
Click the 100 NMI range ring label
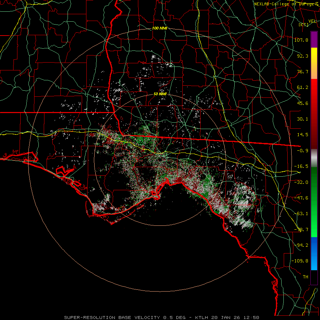(x=160, y=28)
